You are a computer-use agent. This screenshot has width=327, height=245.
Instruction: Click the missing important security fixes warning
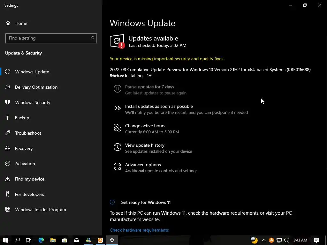click(167, 59)
